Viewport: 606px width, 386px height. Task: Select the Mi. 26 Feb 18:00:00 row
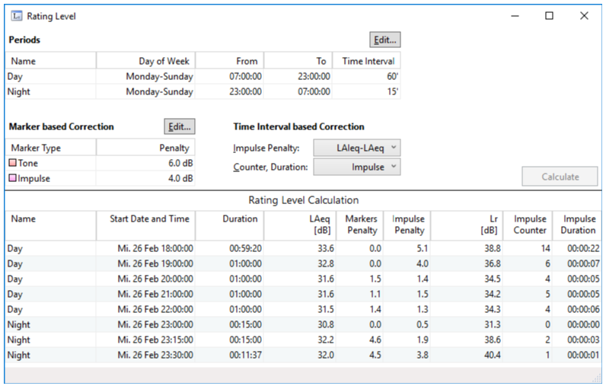(x=145, y=248)
